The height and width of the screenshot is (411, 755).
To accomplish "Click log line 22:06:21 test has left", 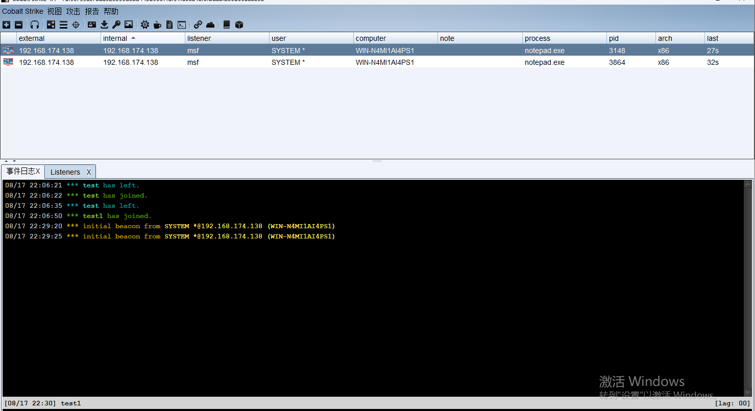I will point(72,185).
